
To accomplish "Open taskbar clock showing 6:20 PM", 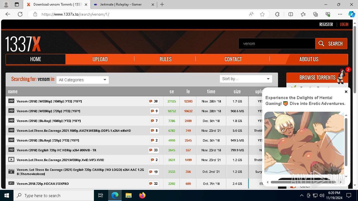I will (334, 195).
